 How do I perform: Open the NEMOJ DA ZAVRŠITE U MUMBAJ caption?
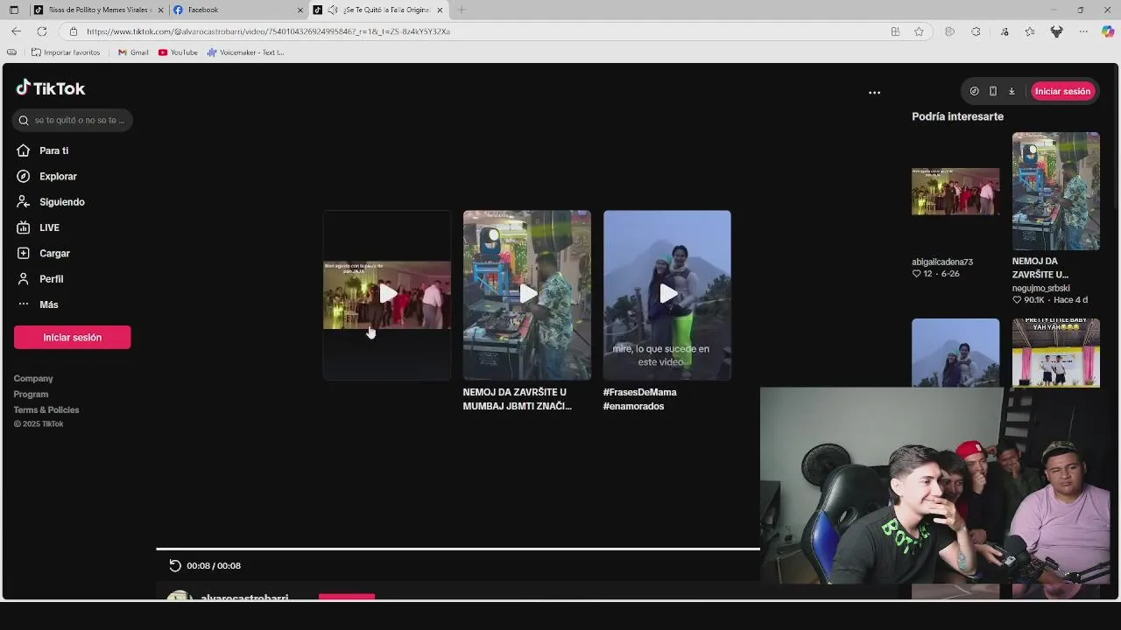(517, 399)
